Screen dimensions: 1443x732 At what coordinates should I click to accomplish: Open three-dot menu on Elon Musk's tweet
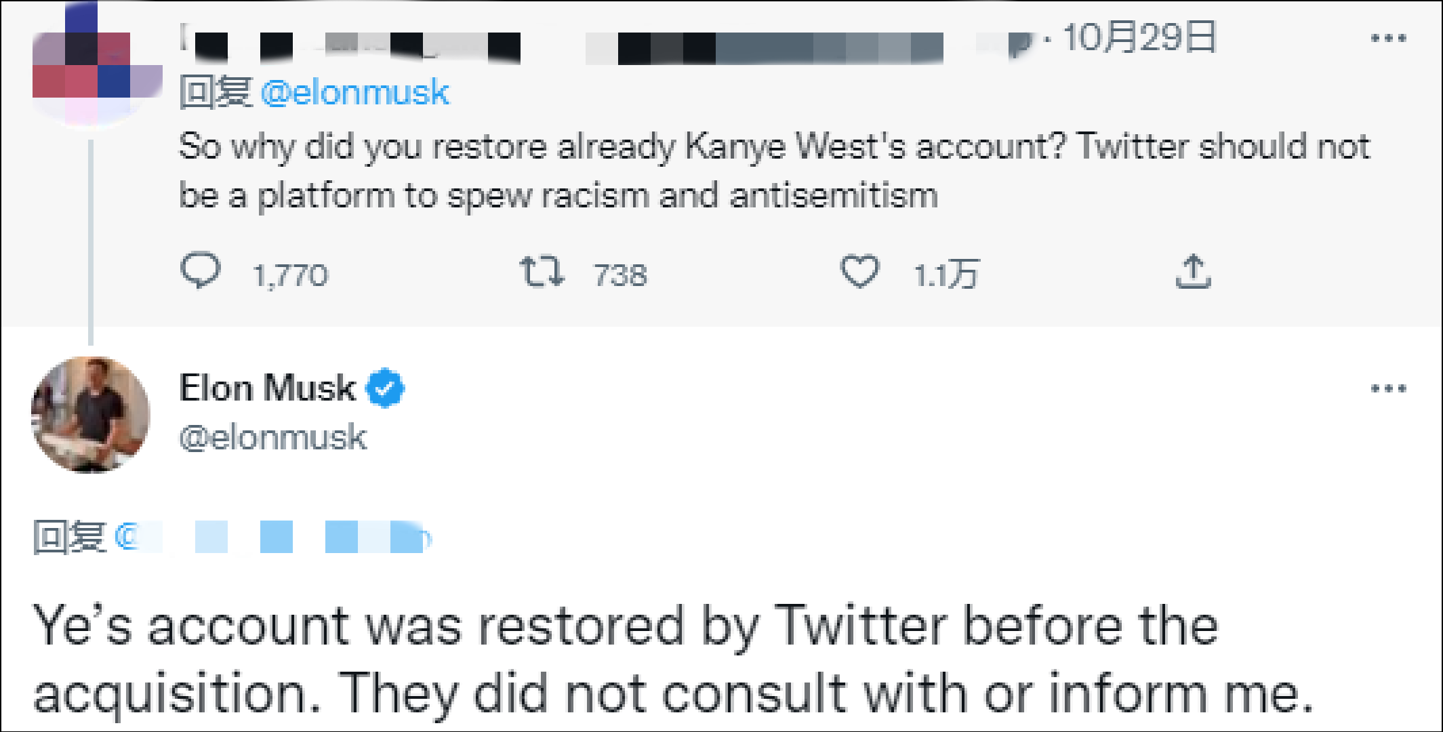click(x=1388, y=389)
